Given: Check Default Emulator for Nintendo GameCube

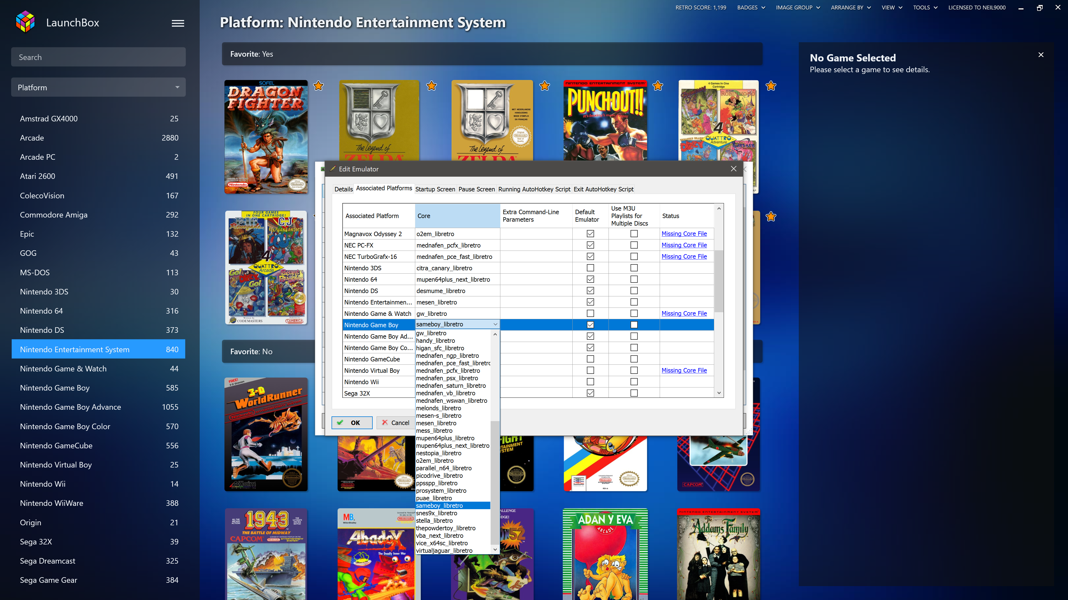Looking at the screenshot, I should pos(590,359).
